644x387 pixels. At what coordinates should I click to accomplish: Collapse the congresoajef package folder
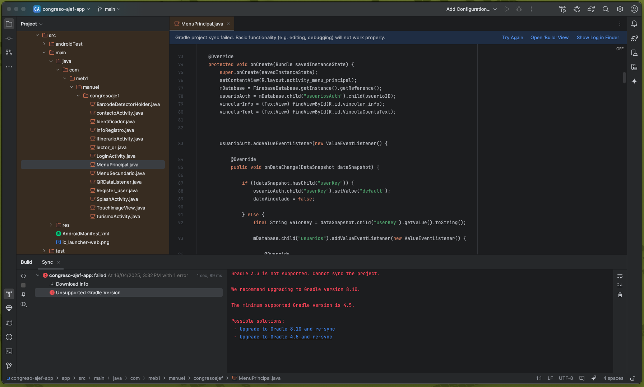click(x=78, y=96)
